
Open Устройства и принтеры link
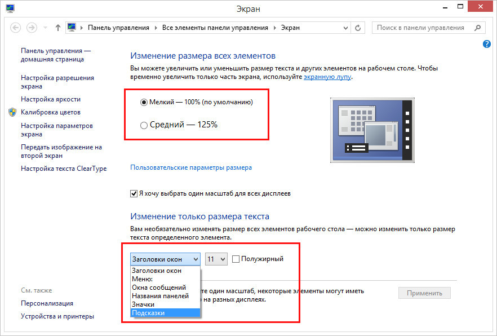(57, 316)
